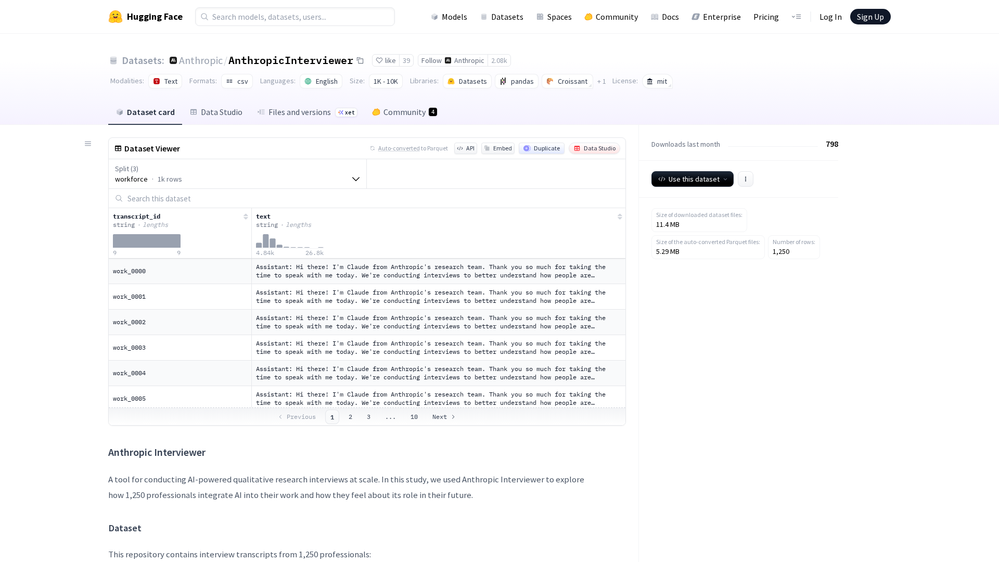Image resolution: width=999 pixels, height=562 pixels.
Task: Click the heart like button
Action: point(386,61)
